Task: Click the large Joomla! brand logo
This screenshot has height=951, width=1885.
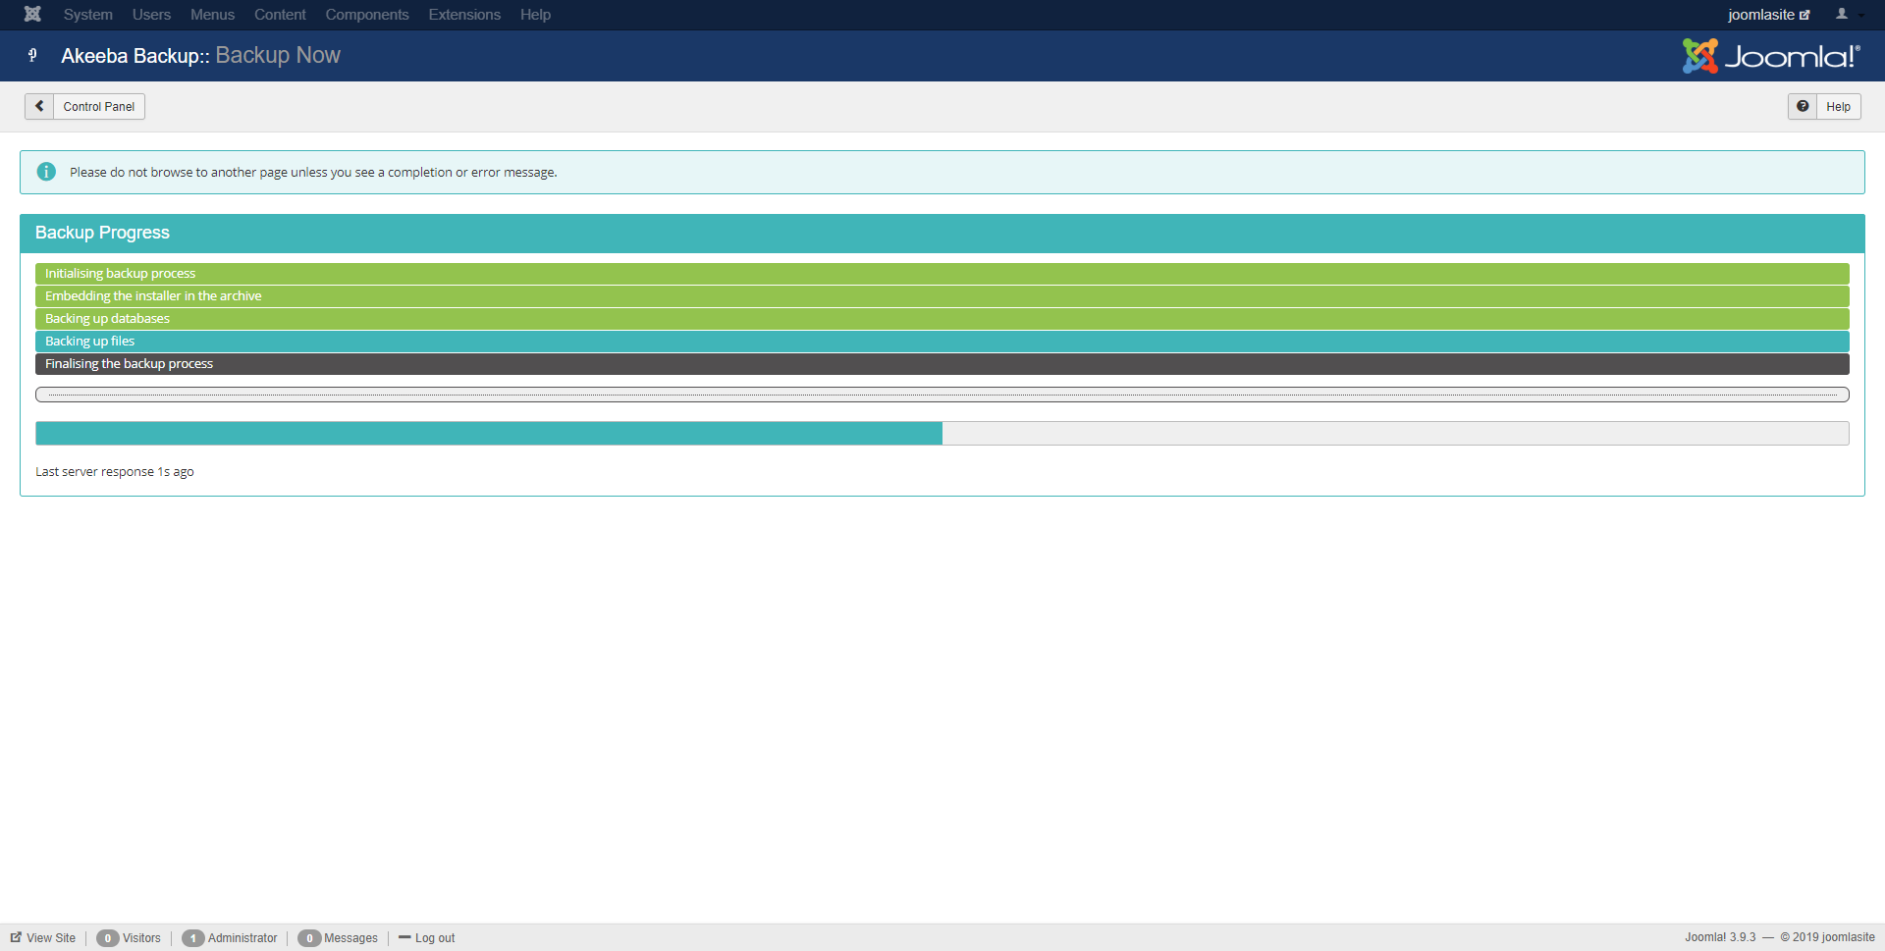Action: coord(1770,56)
